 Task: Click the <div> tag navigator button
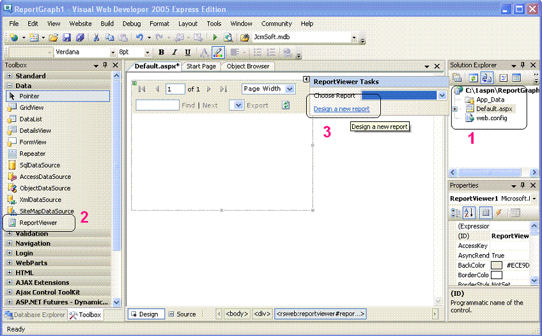click(262, 314)
